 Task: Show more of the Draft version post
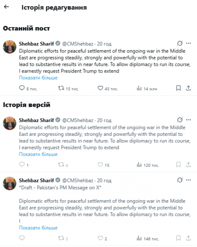coord(38,228)
